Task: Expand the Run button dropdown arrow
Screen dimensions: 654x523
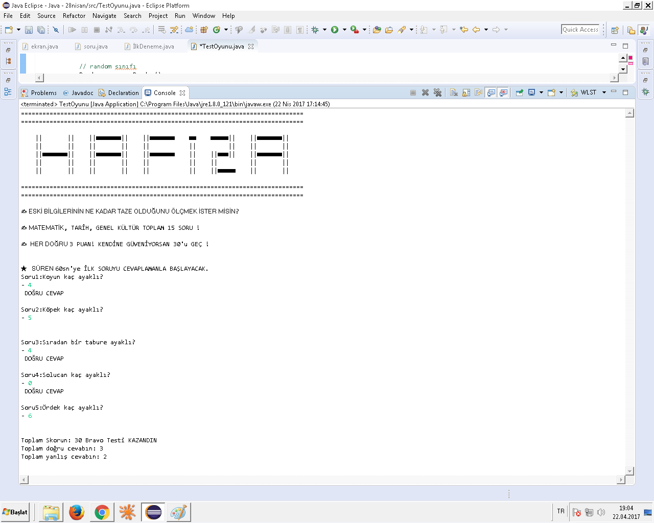Action: [x=344, y=30]
